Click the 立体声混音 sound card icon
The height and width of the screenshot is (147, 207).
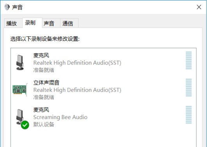click(20, 90)
